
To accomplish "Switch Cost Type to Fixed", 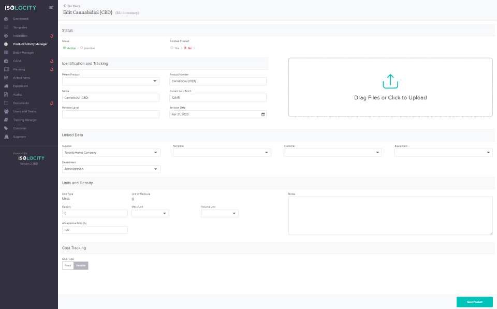I will click(67, 265).
